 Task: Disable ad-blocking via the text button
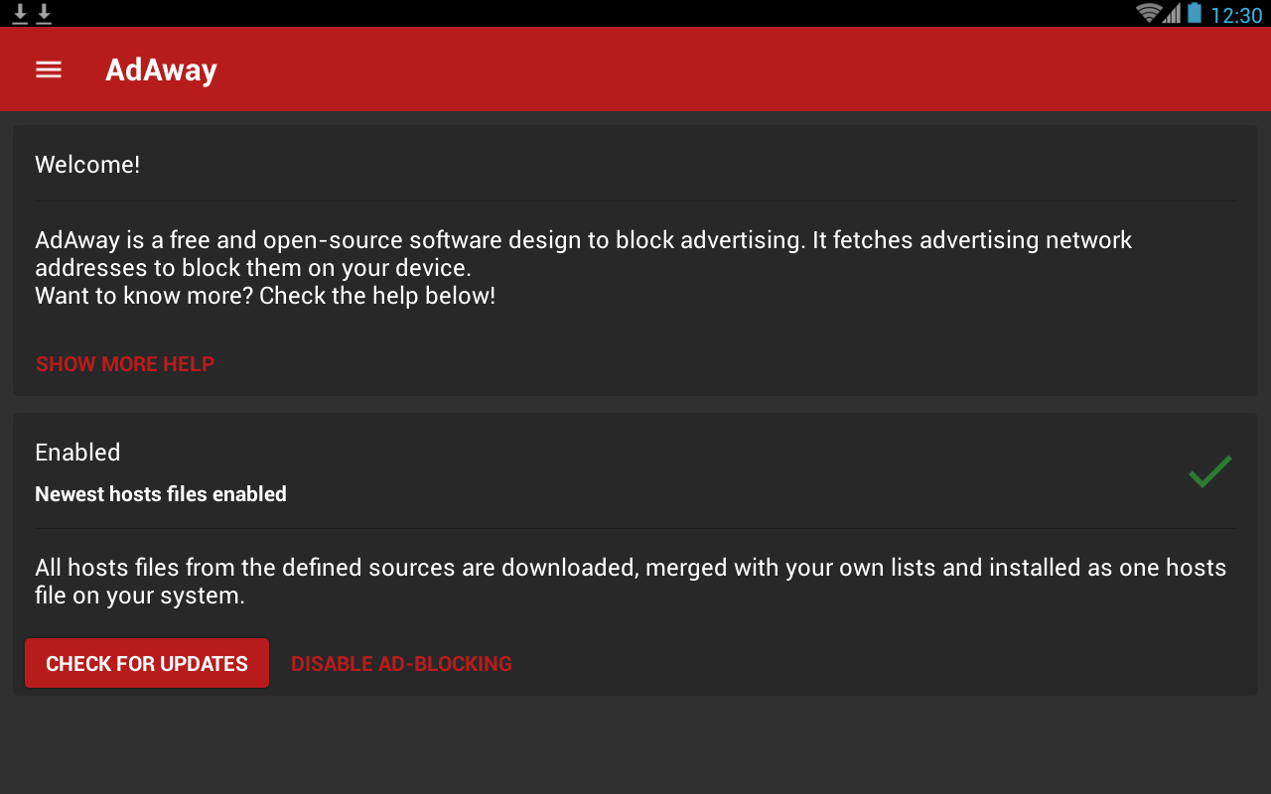401,664
